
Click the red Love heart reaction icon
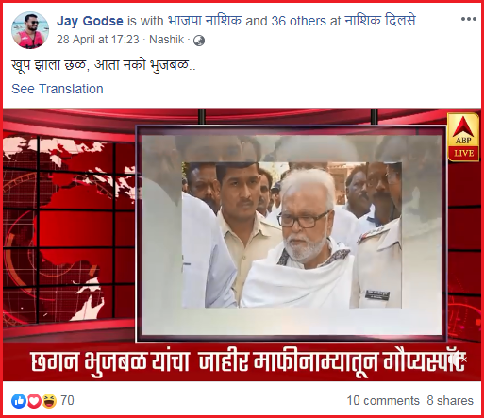tap(34, 401)
